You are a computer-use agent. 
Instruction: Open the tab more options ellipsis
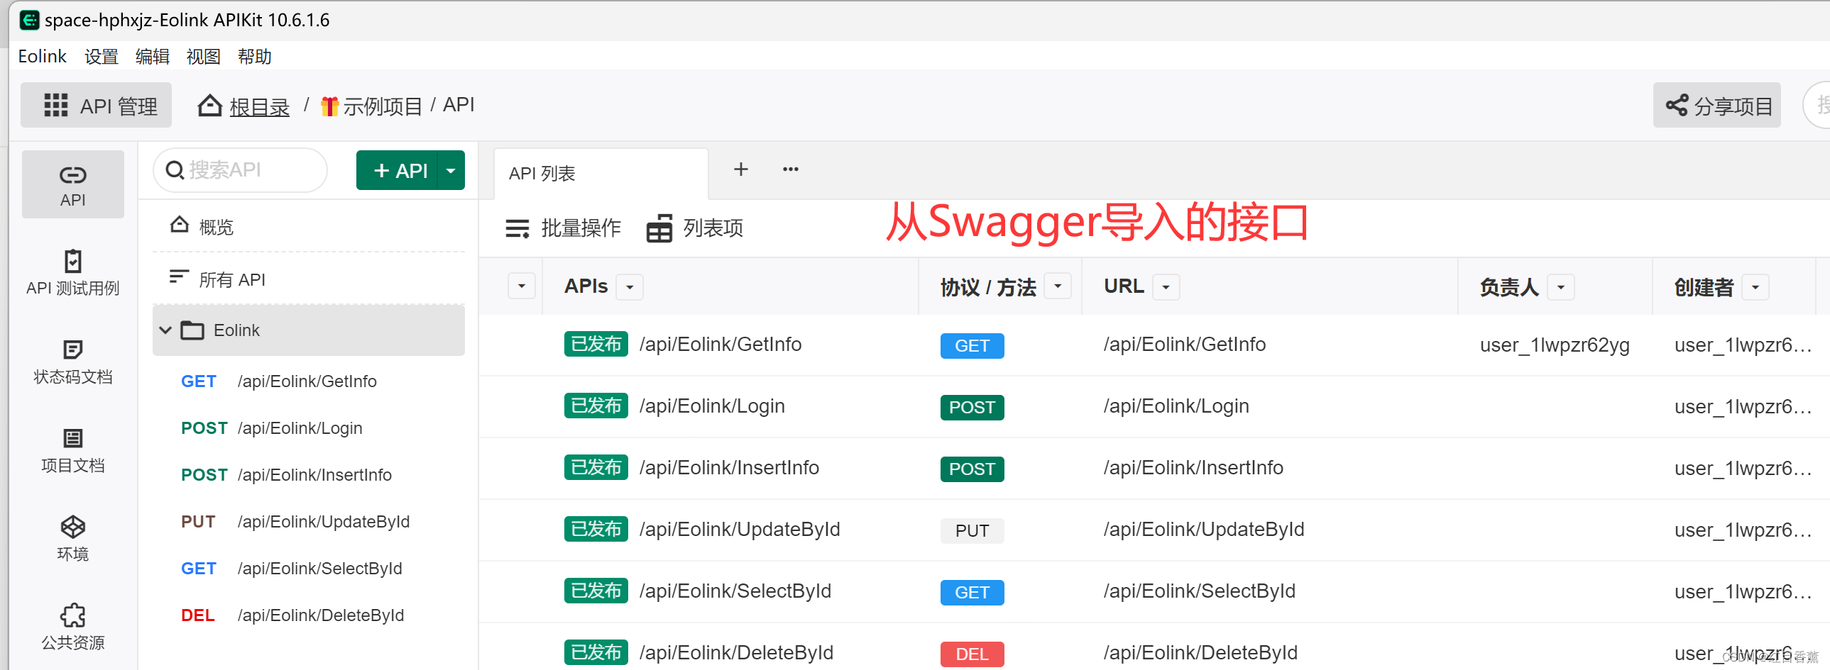[791, 169]
